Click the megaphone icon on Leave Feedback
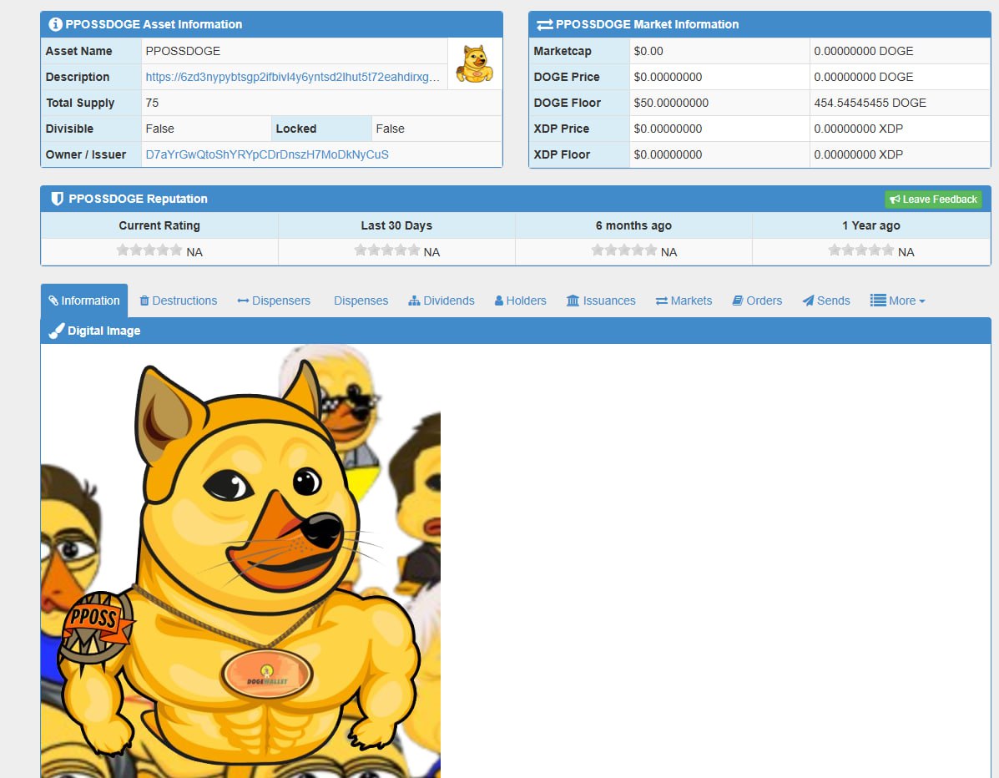 pos(896,200)
